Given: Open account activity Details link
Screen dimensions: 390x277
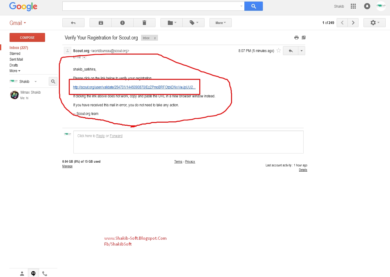Looking at the screenshot, I should point(303,170).
